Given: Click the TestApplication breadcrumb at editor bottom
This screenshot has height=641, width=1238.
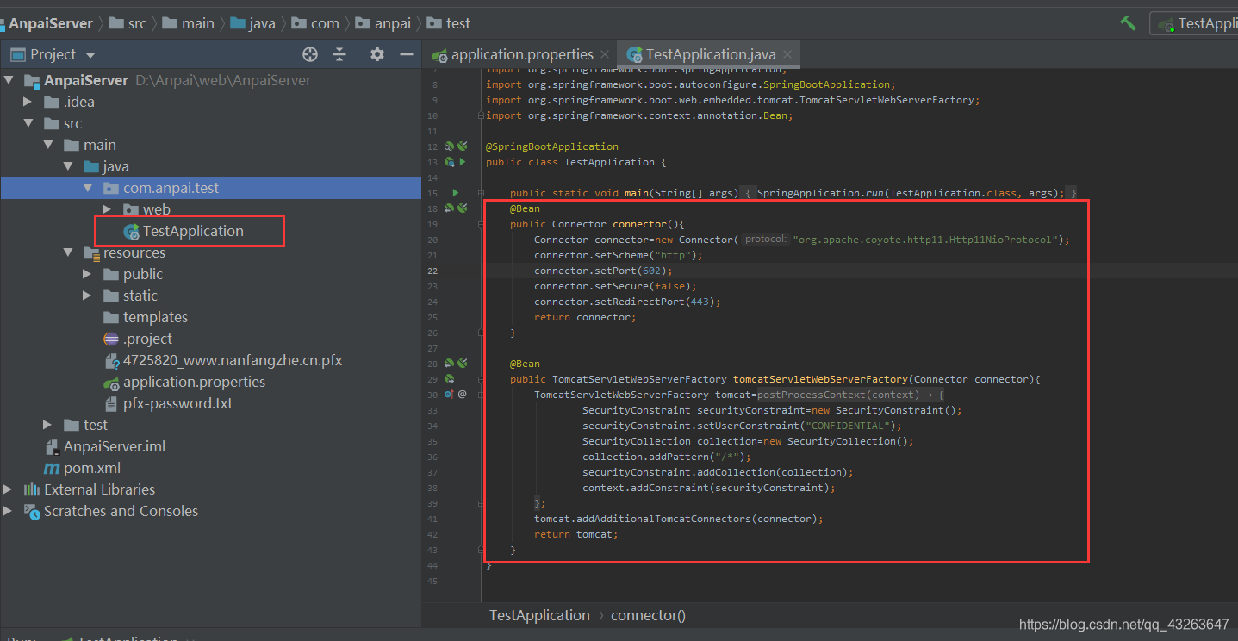Looking at the screenshot, I should tap(539, 615).
